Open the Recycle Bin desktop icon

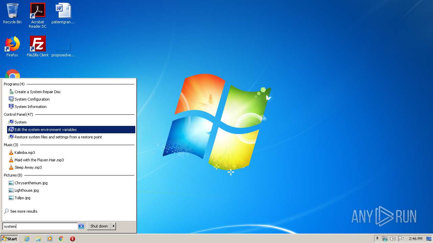coord(12,13)
